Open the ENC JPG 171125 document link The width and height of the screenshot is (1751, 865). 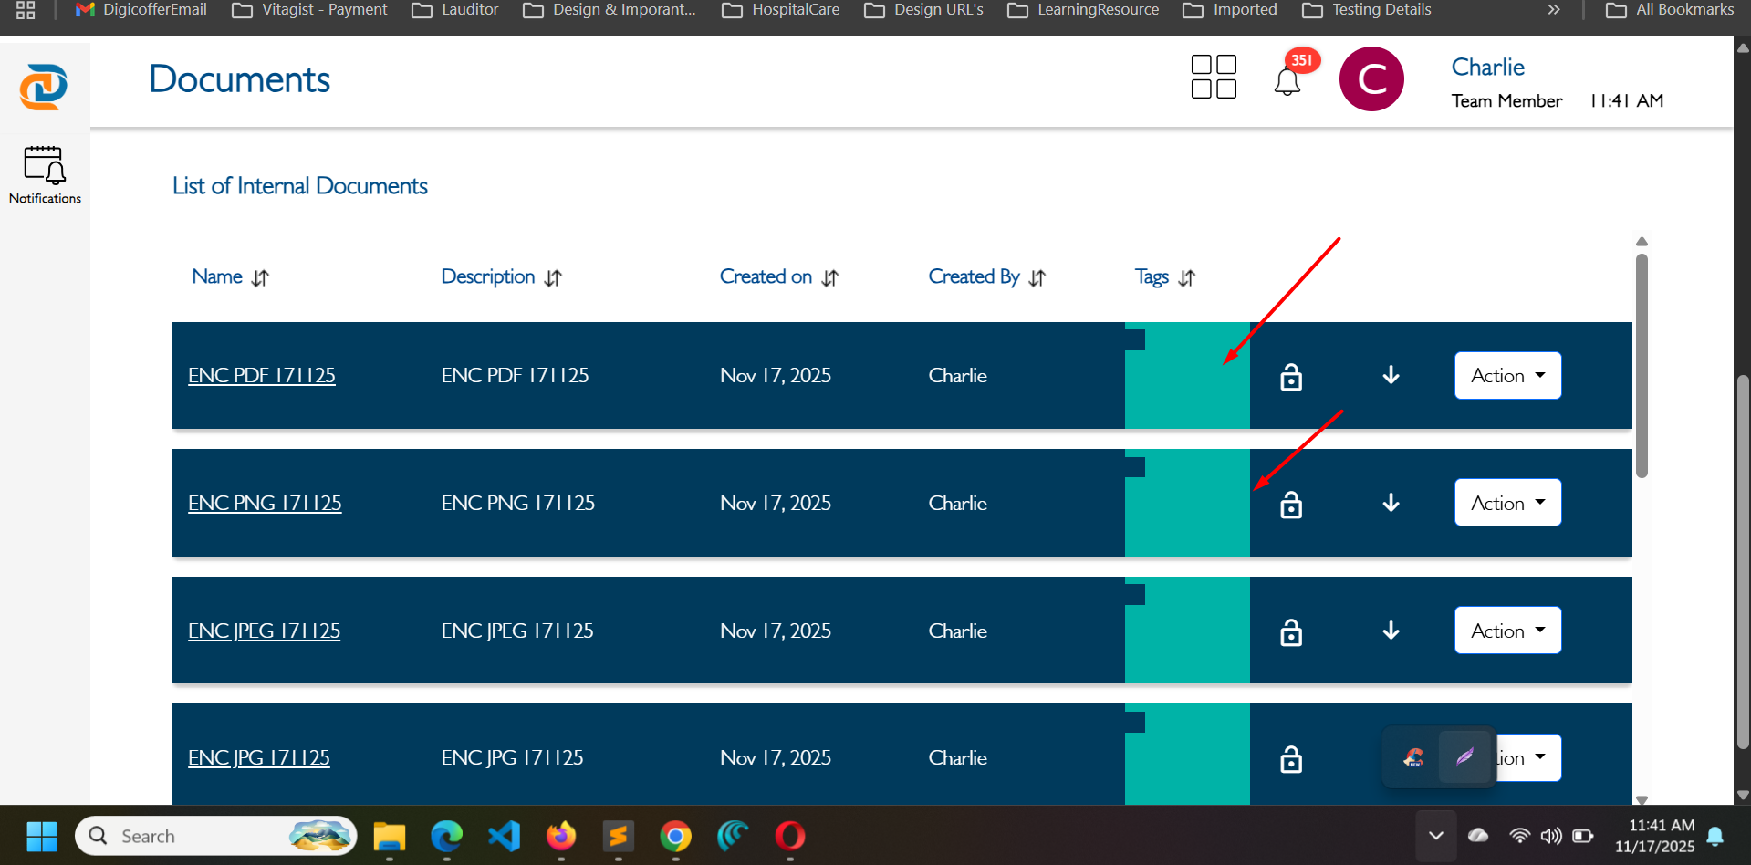[258, 756]
